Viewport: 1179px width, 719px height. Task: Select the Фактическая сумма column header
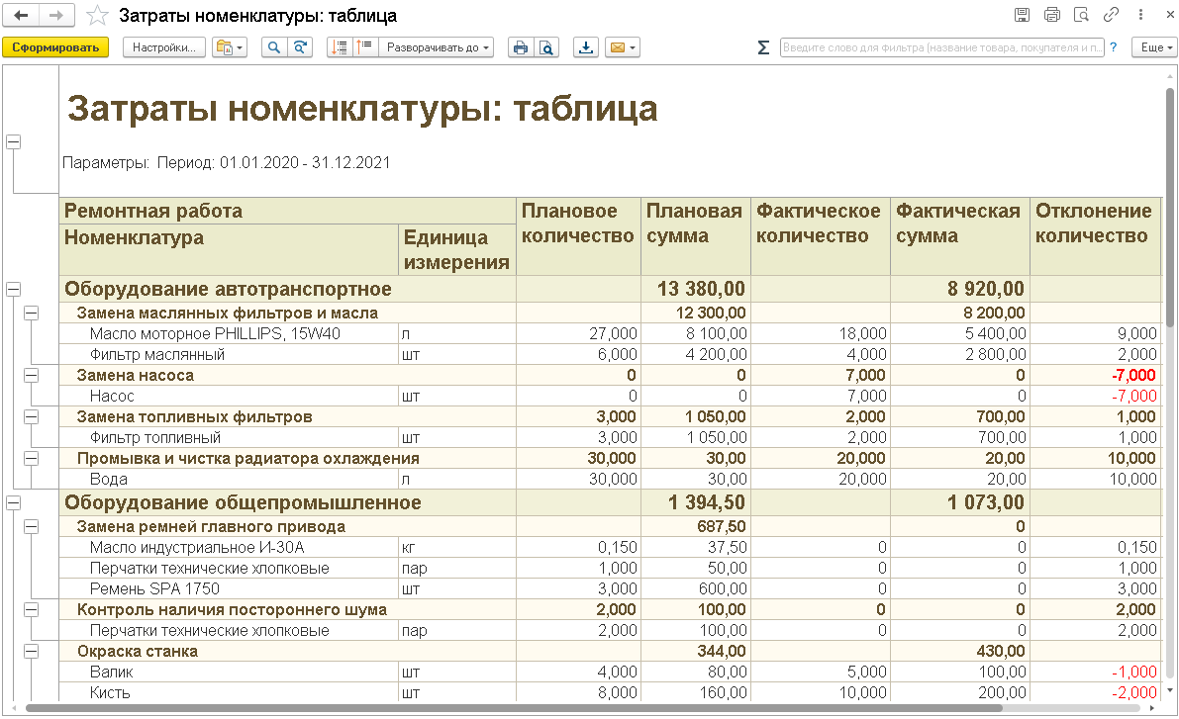pos(960,236)
